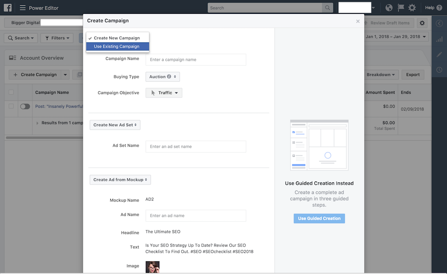
Task: Click the Account Overview panel icon
Action: click(x=13, y=58)
